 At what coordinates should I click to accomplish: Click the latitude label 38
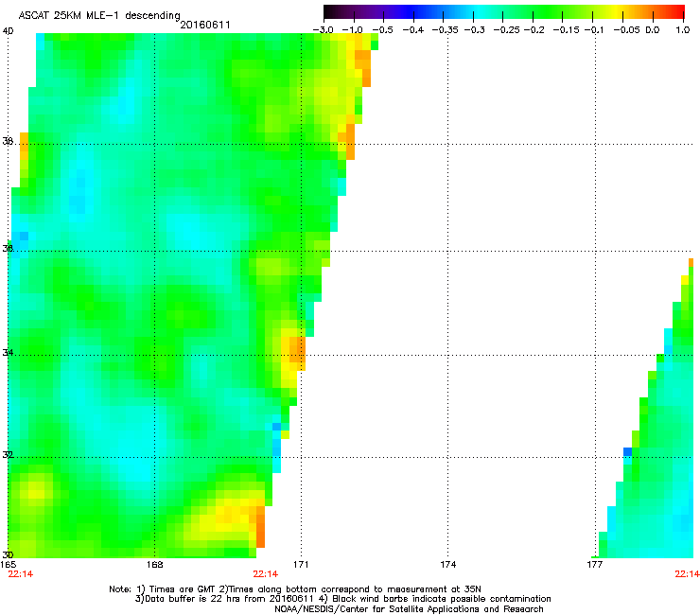(x=8, y=141)
